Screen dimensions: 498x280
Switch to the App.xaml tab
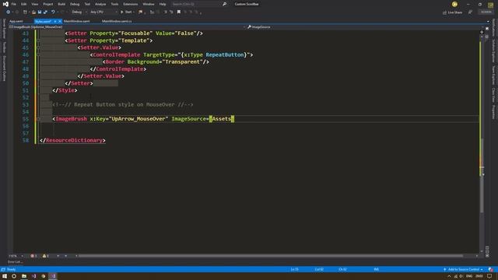pos(16,21)
